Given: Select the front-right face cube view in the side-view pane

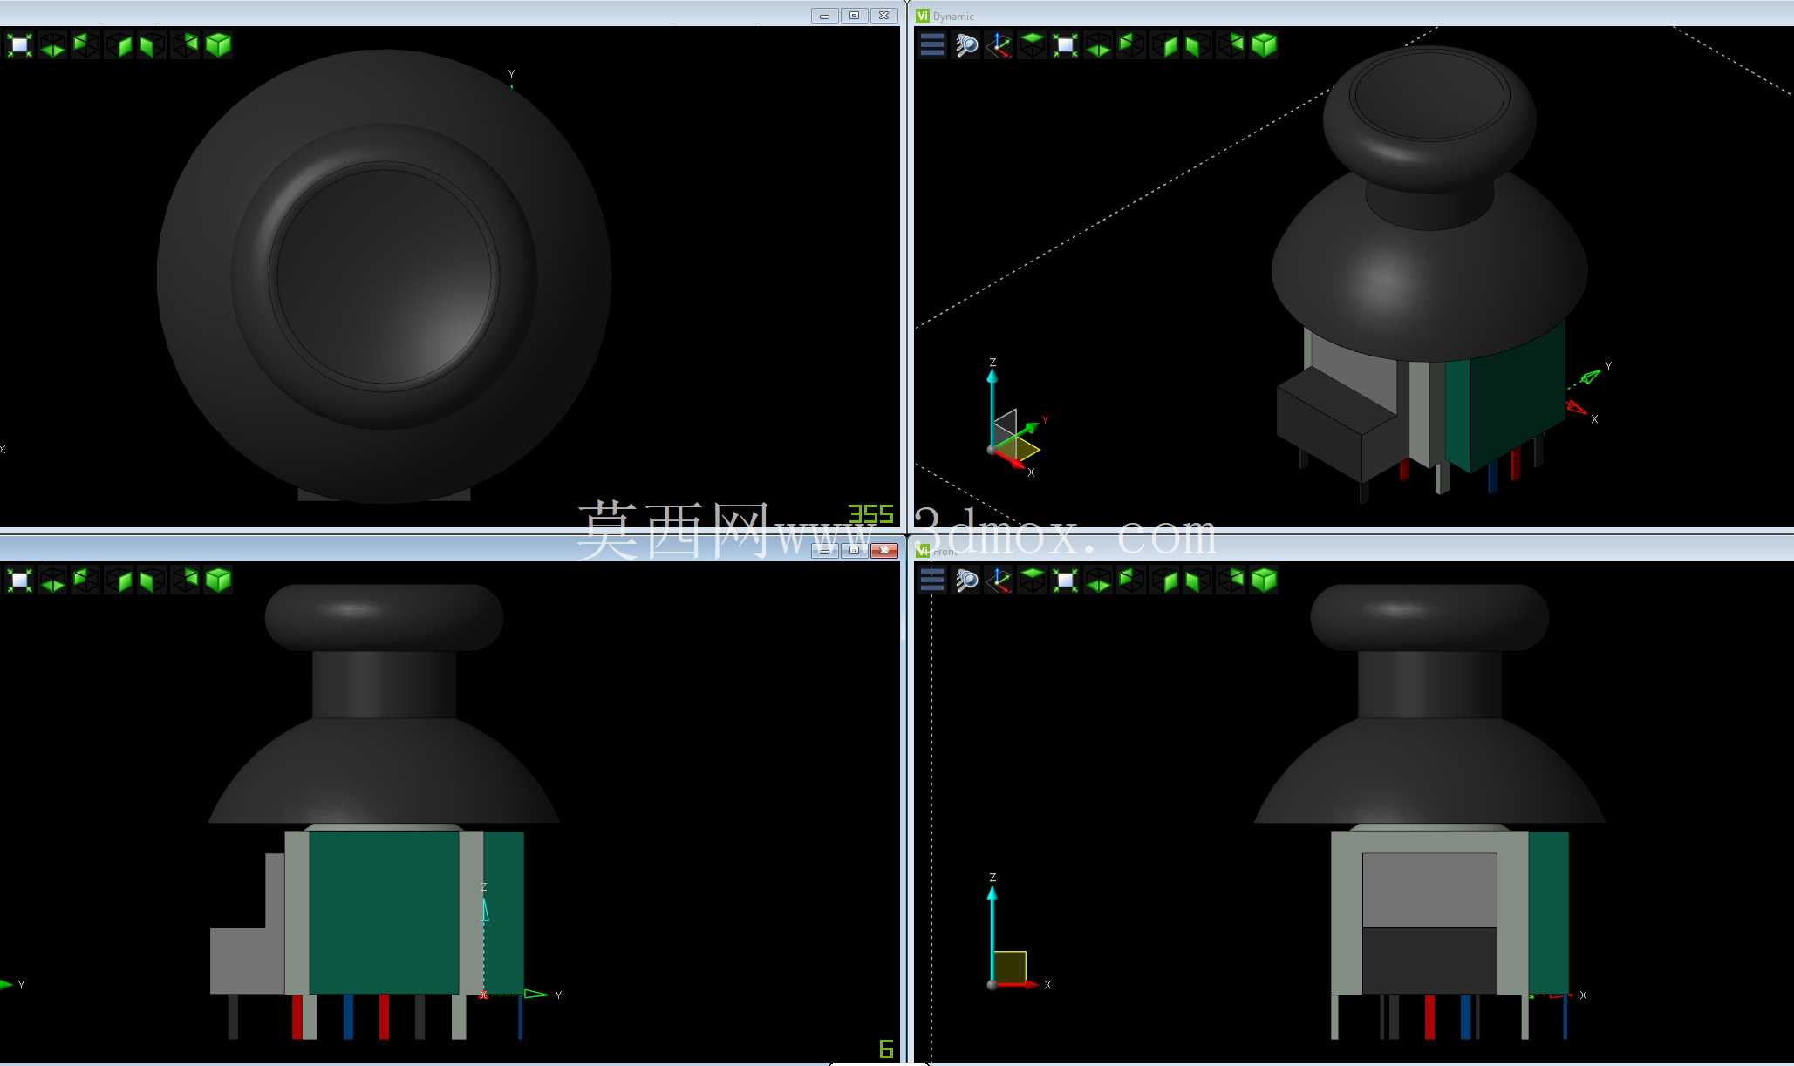Looking at the screenshot, I should click(x=119, y=581).
